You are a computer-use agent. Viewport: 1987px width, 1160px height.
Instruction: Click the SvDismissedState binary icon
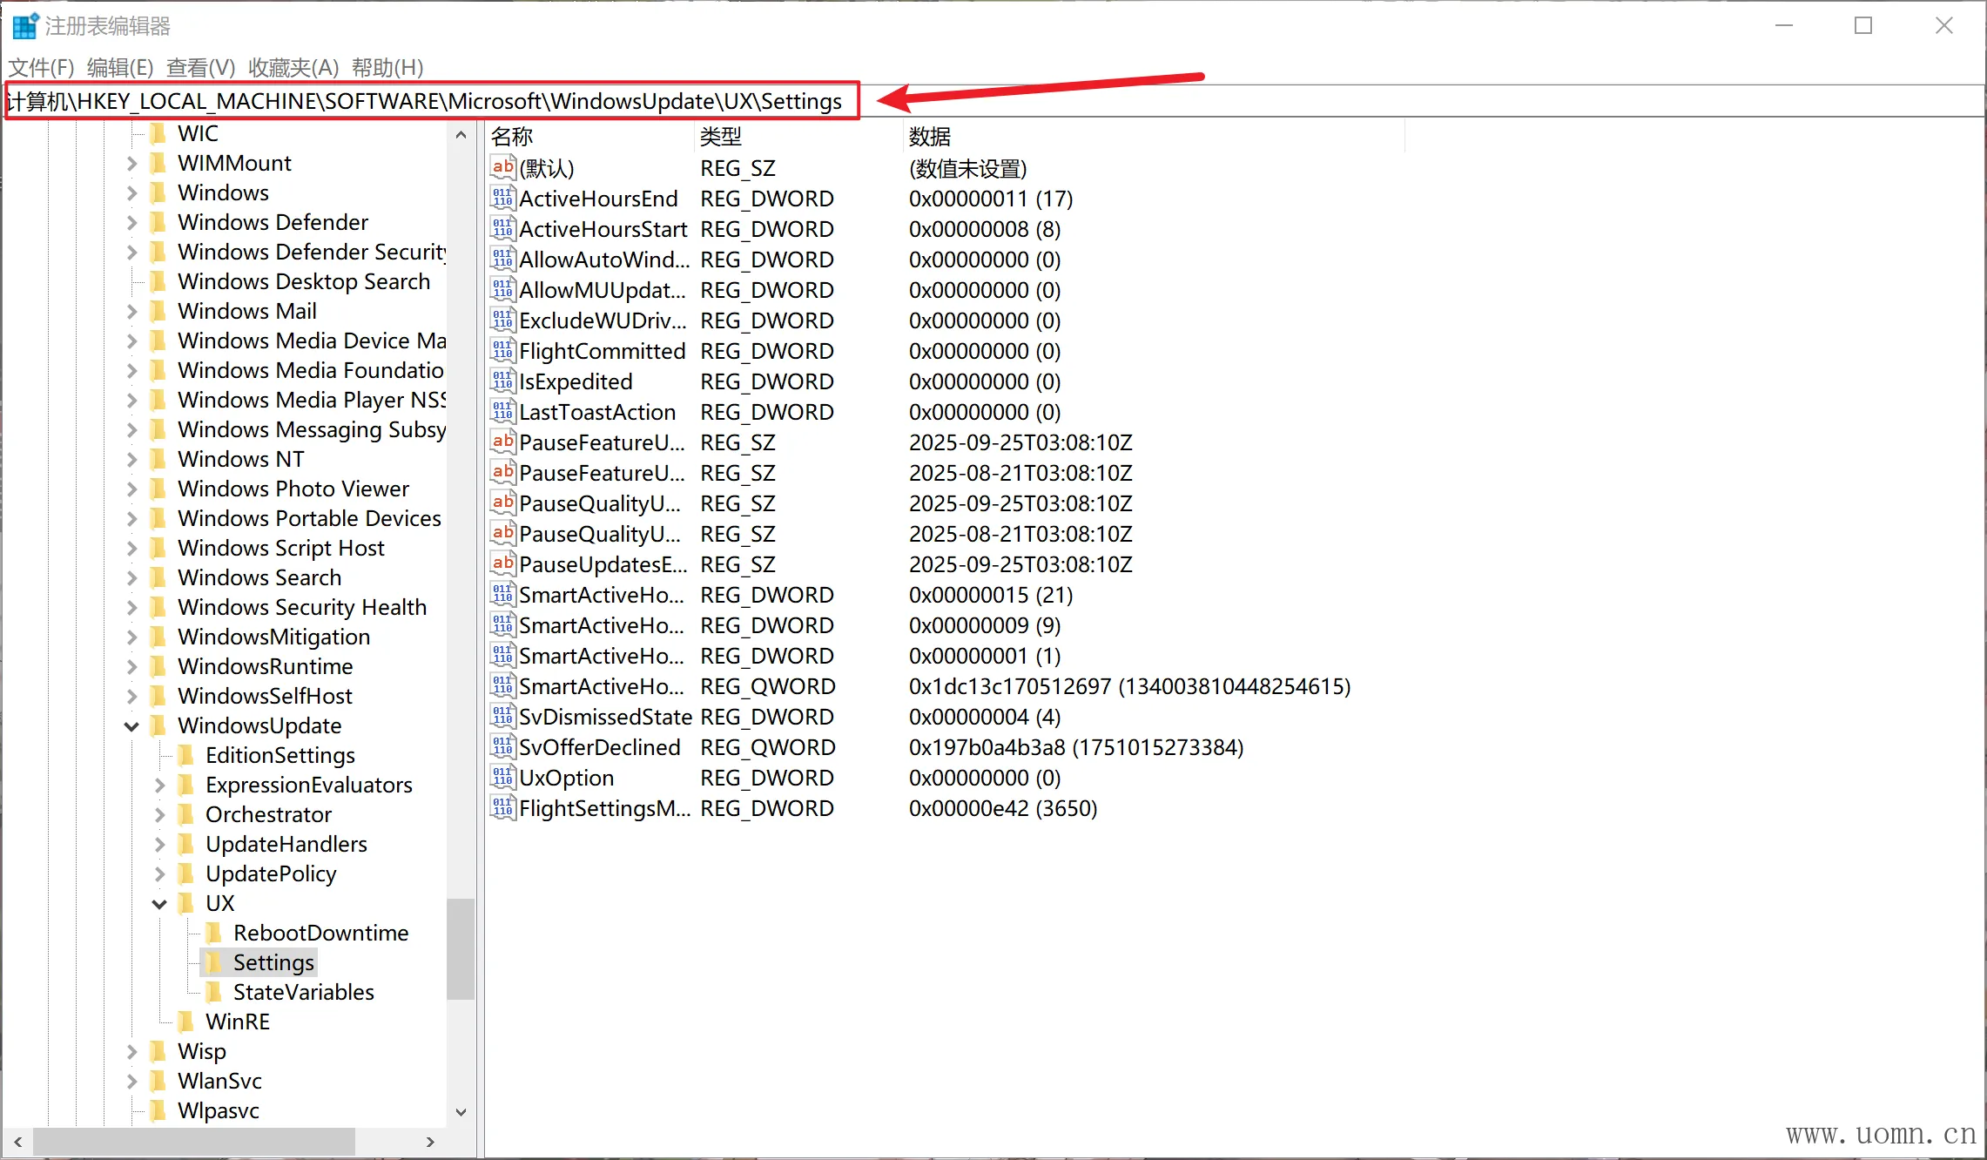point(502,717)
